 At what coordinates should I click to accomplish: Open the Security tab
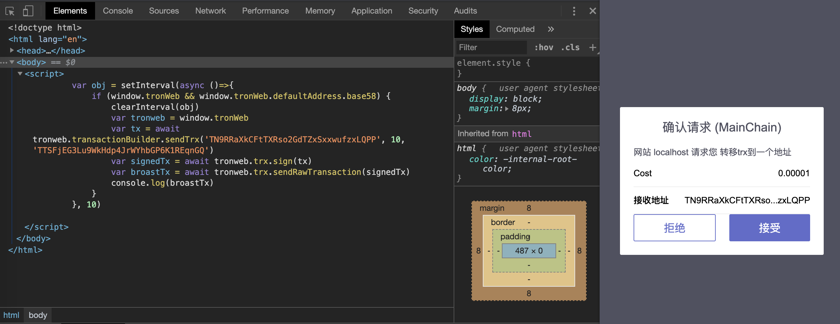pos(423,11)
